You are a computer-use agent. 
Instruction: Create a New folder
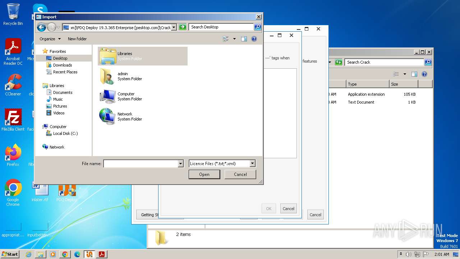point(77,39)
